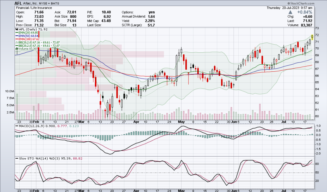The height and width of the screenshot is (192, 327).
Task: Select the High price 72.03
Action: coord(39,16)
